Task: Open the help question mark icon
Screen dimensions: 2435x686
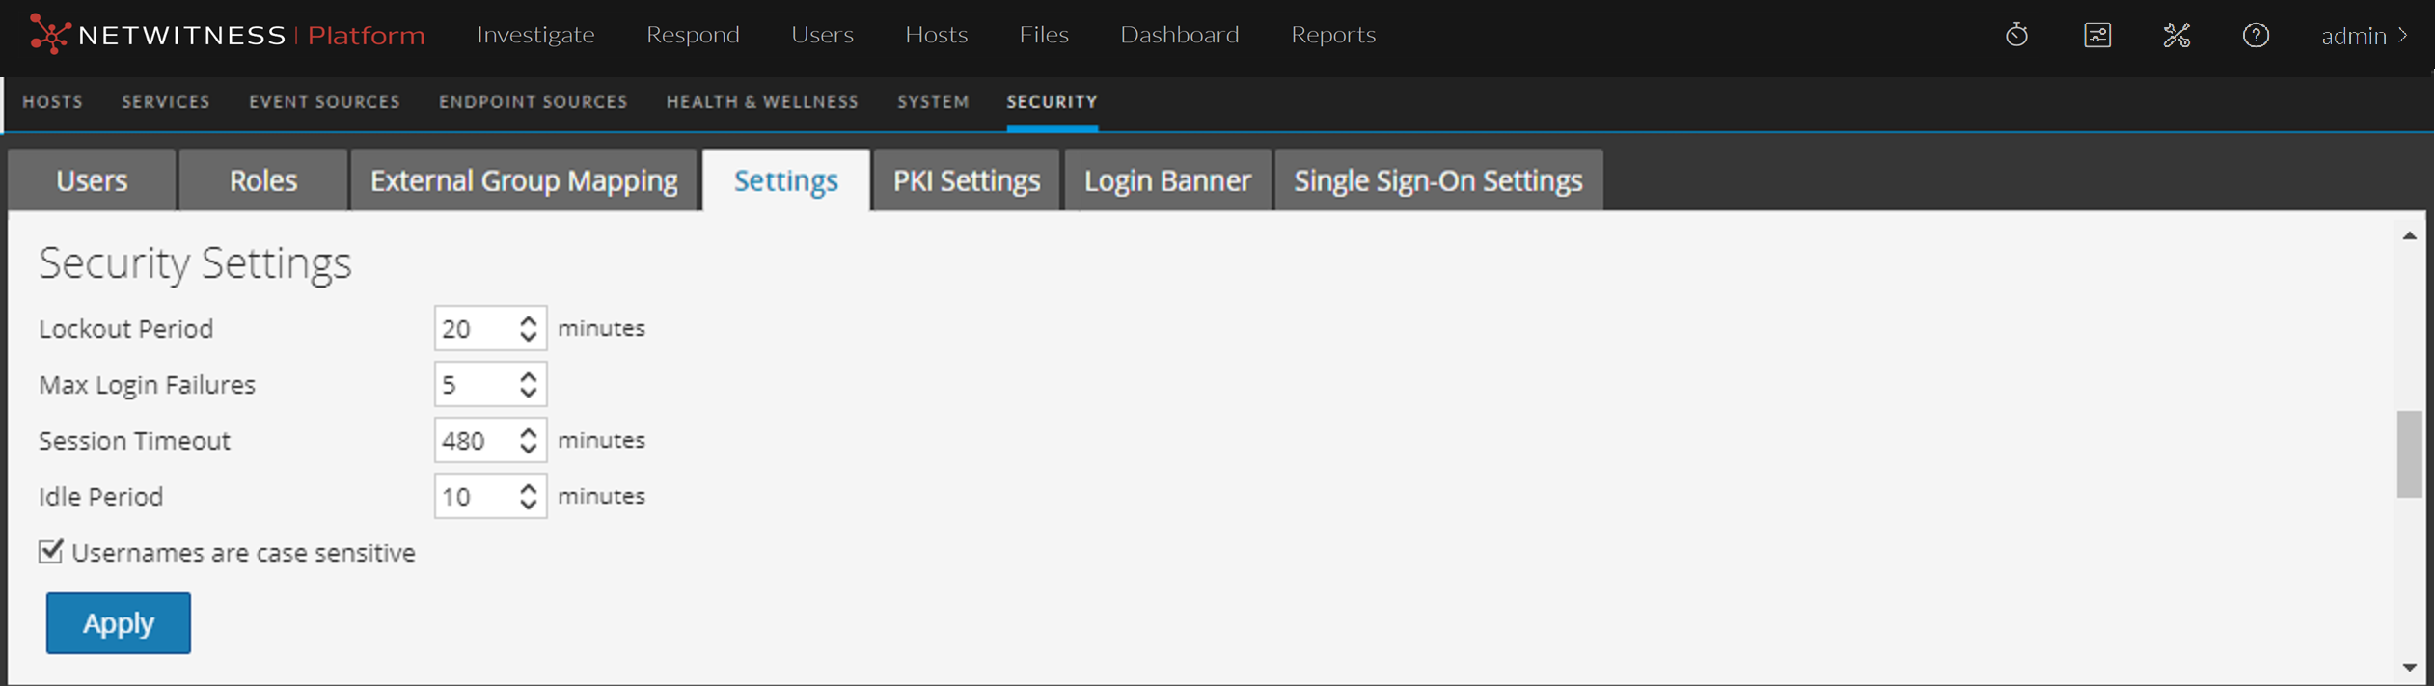Action: click(x=2256, y=36)
